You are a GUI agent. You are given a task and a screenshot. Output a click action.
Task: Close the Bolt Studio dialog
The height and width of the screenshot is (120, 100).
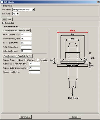pos(98,2)
